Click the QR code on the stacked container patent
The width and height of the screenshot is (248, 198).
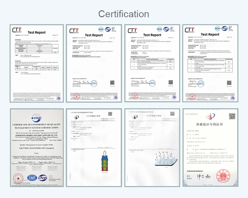(x=110, y=114)
